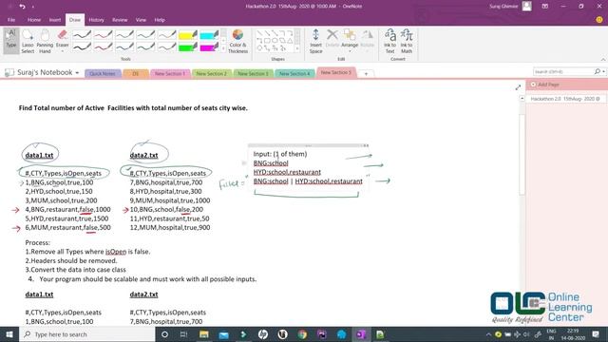Viewport: 608px width, 342px height.
Task: Click the taskbar search box
Action: (86, 334)
